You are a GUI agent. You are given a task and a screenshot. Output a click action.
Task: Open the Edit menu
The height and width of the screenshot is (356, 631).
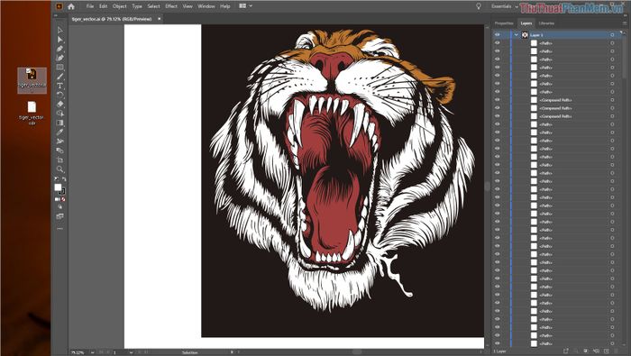coord(104,6)
